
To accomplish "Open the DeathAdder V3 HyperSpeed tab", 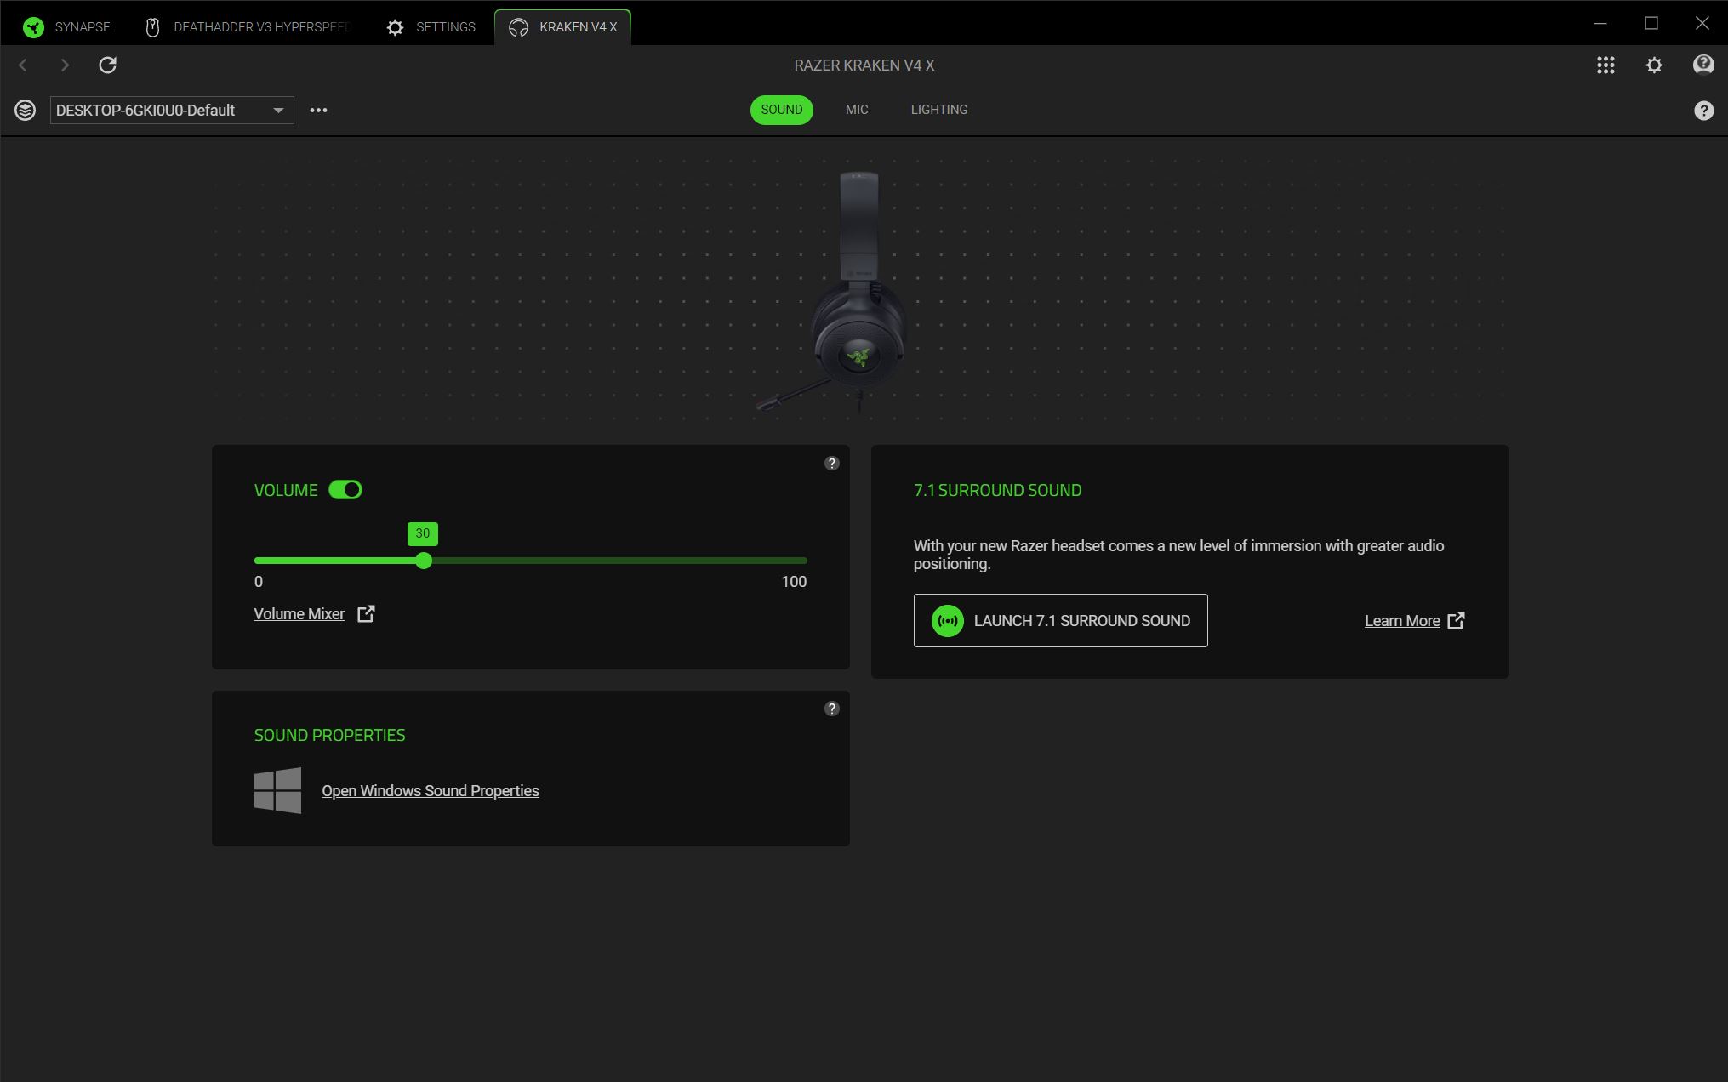I will click(248, 27).
